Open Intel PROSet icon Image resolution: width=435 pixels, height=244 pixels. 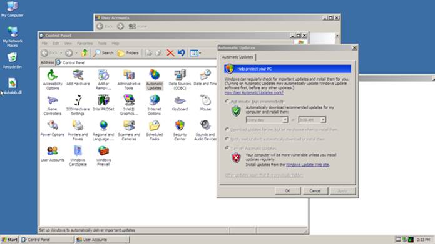click(103, 103)
